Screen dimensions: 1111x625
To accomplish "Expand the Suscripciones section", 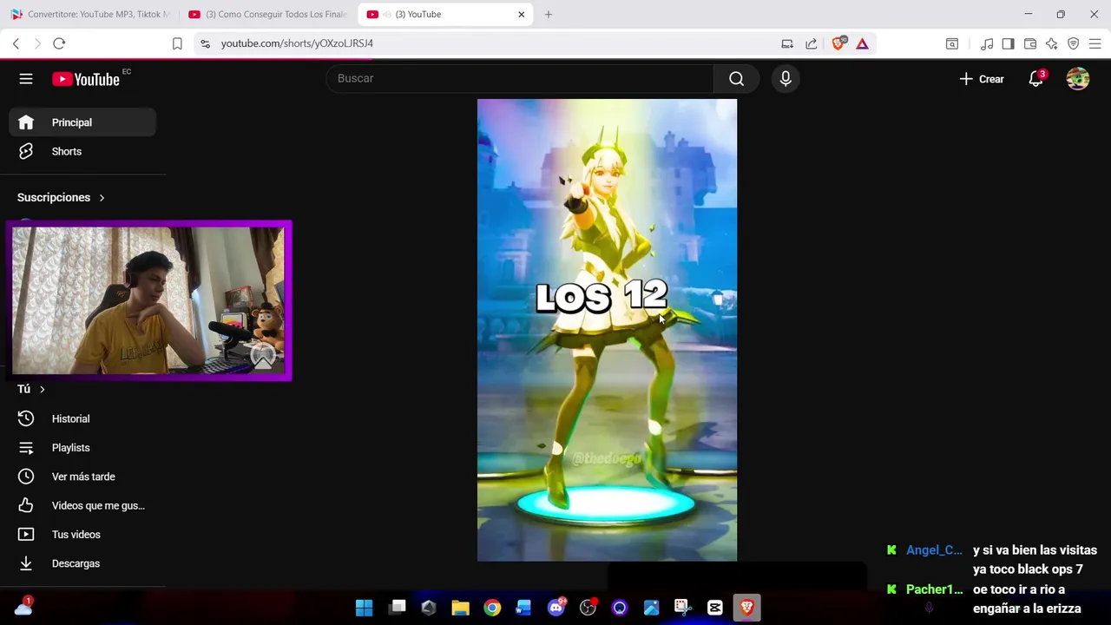I will click(x=61, y=197).
